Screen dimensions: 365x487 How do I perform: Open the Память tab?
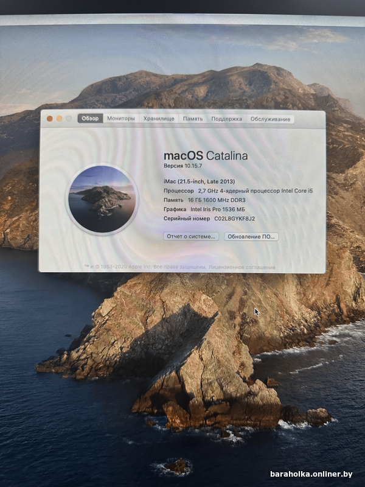point(193,119)
